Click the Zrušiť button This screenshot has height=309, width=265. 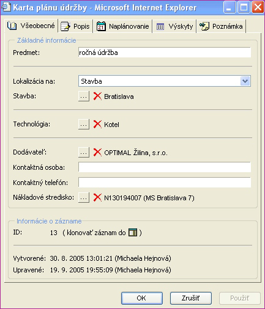pyautogui.click(x=191, y=298)
